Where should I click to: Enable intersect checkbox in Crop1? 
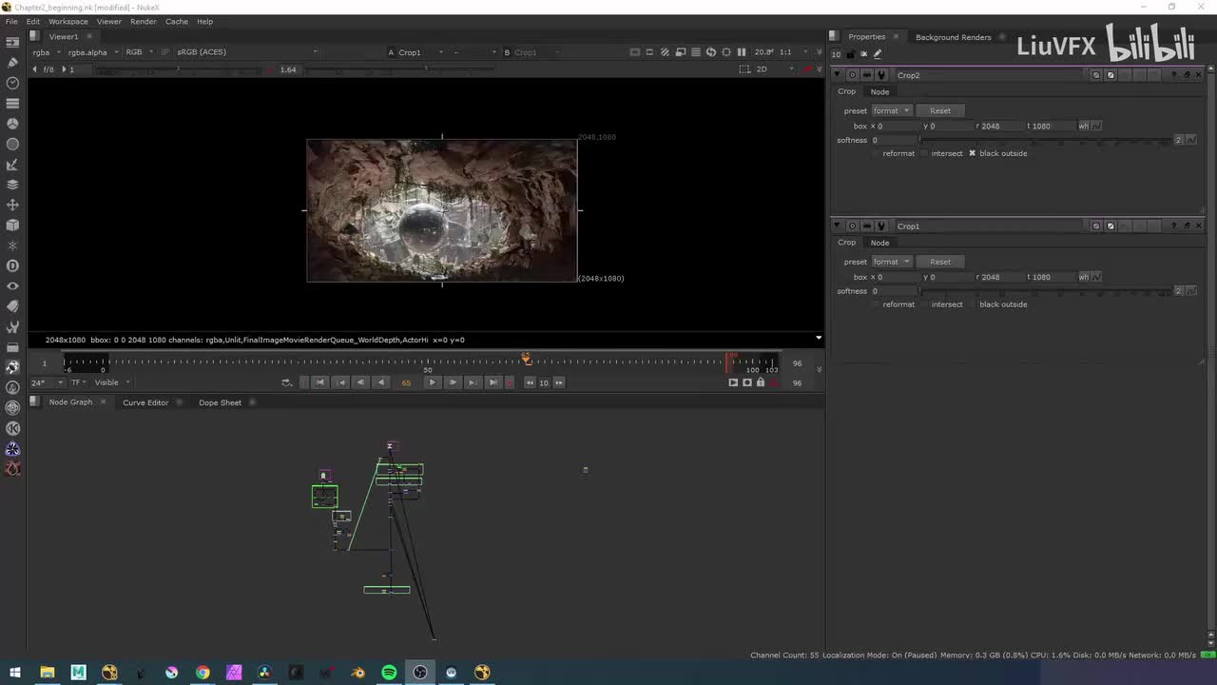[x=924, y=304]
